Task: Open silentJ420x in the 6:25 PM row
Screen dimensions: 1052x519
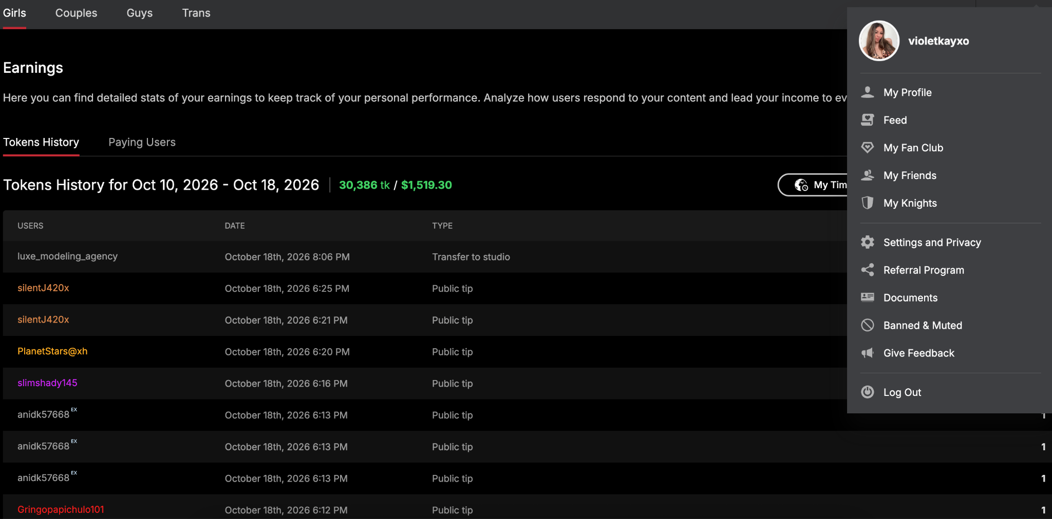Action: pyautogui.click(x=43, y=288)
